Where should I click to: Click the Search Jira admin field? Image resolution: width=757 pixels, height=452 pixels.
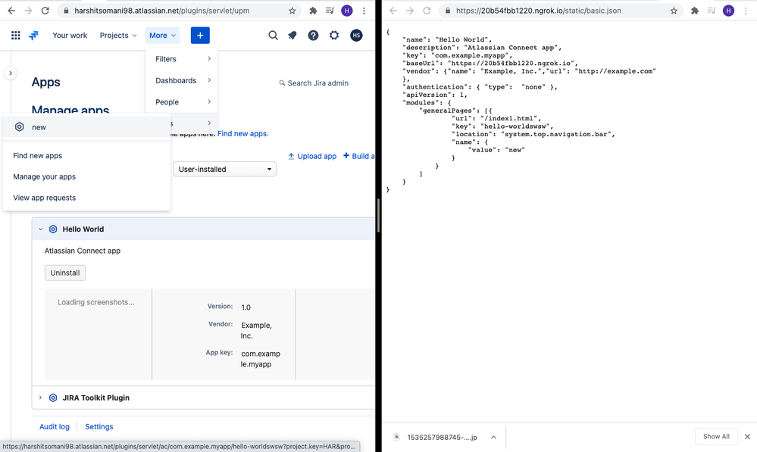[314, 83]
